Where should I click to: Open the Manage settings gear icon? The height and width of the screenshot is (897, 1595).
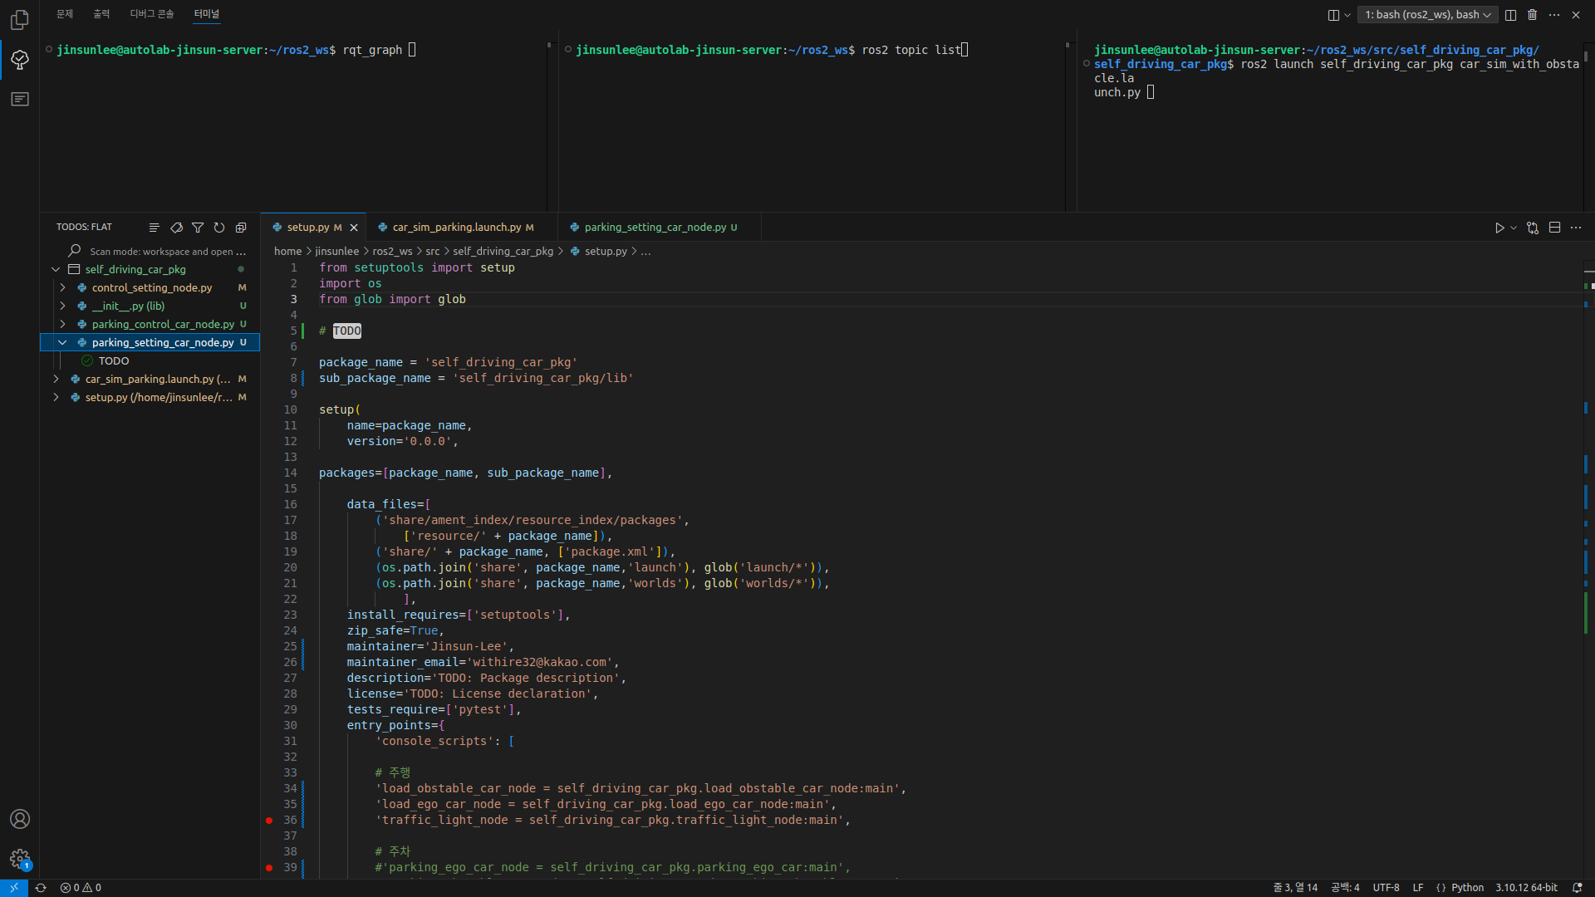(x=20, y=859)
